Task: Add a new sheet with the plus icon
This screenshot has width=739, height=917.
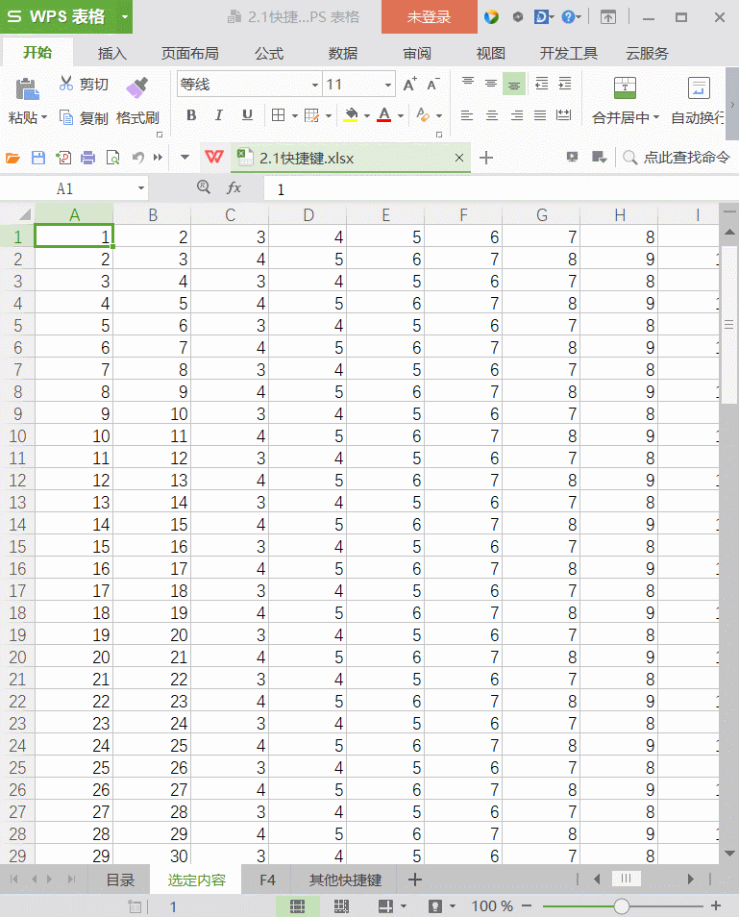Action: point(415,880)
